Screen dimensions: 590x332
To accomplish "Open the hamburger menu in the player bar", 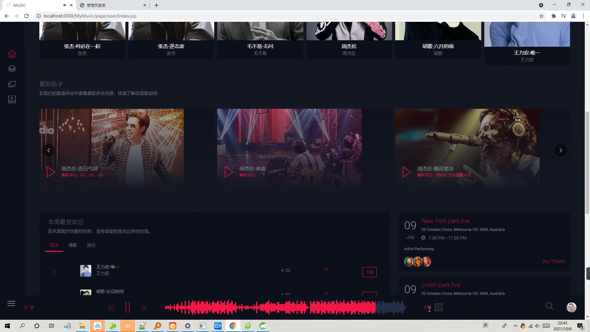I will (x=11, y=303).
